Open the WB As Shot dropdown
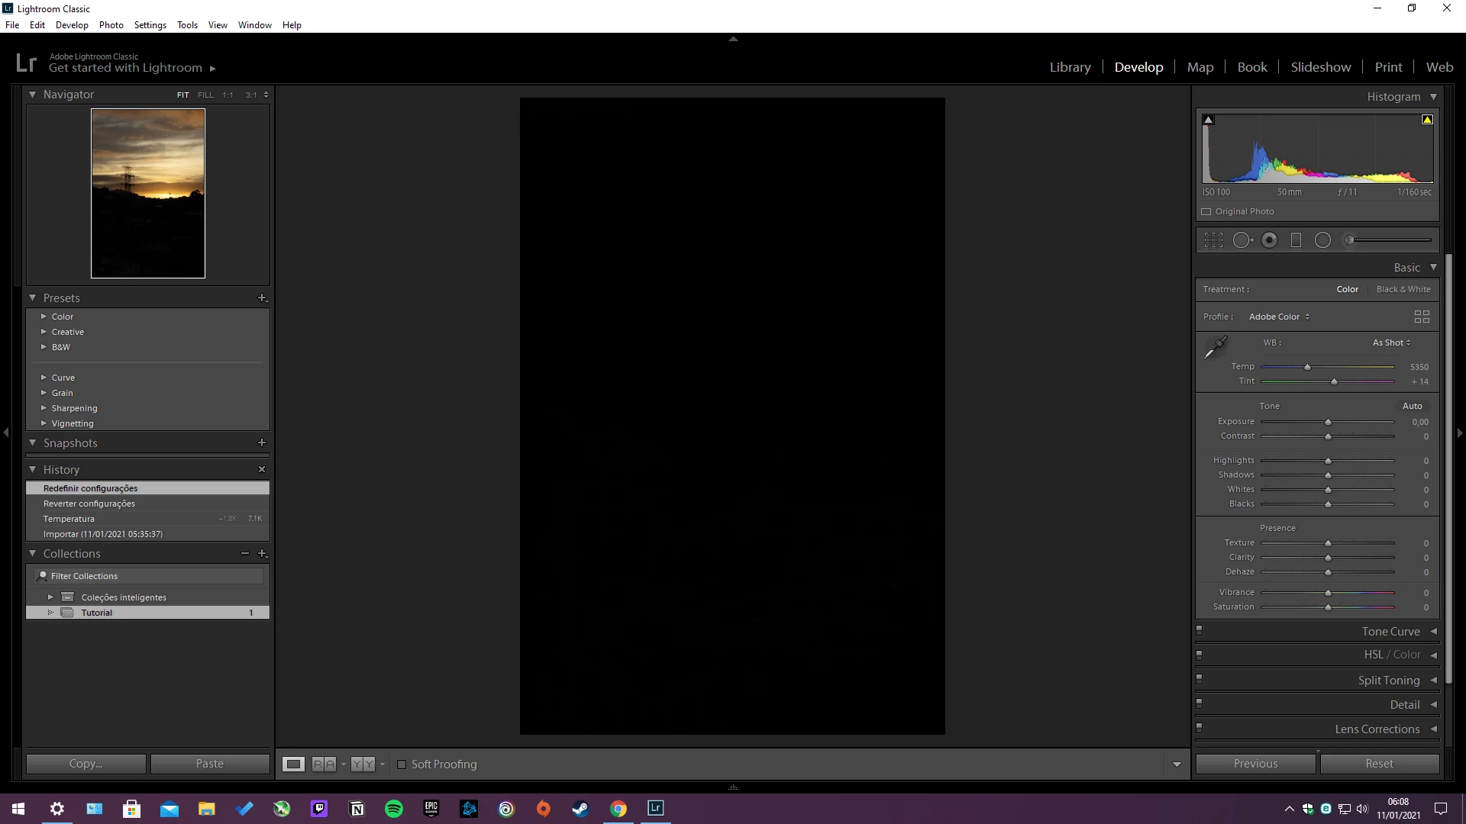Viewport: 1466px width, 824px height. pyautogui.click(x=1391, y=343)
